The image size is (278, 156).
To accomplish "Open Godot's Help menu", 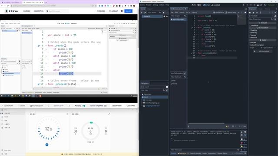I will point(167,5).
